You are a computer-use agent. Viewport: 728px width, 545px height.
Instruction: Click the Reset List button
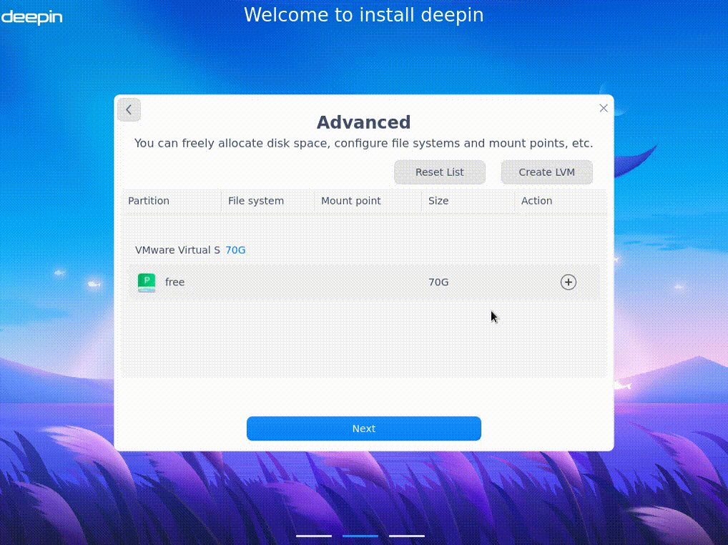tap(440, 172)
